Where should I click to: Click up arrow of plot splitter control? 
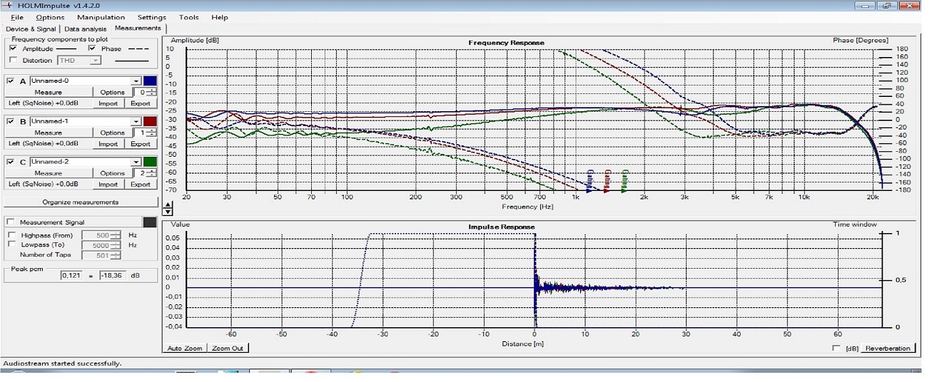coord(168,206)
